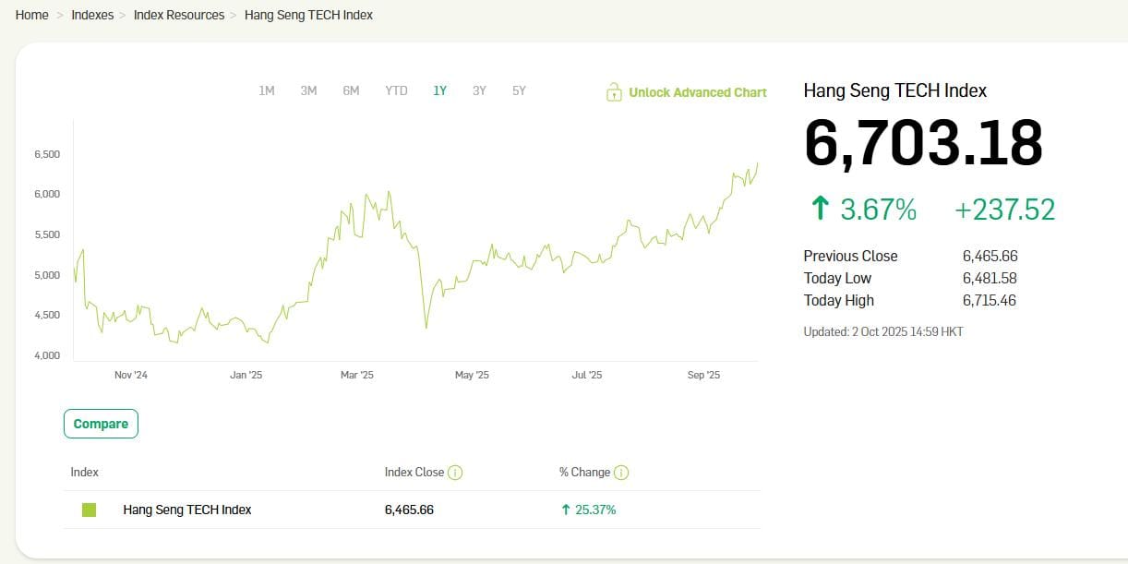Click the info icon next to Index Close
This screenshot has height=564, width=1128.
[455, 473]
